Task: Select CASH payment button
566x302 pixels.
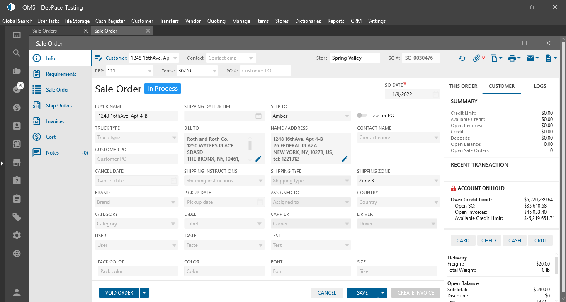Action: (x=515, y=240)
